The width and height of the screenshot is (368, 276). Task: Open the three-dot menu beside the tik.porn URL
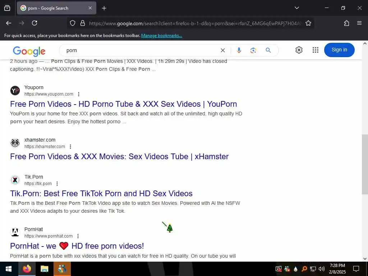(x=57, y=184)
